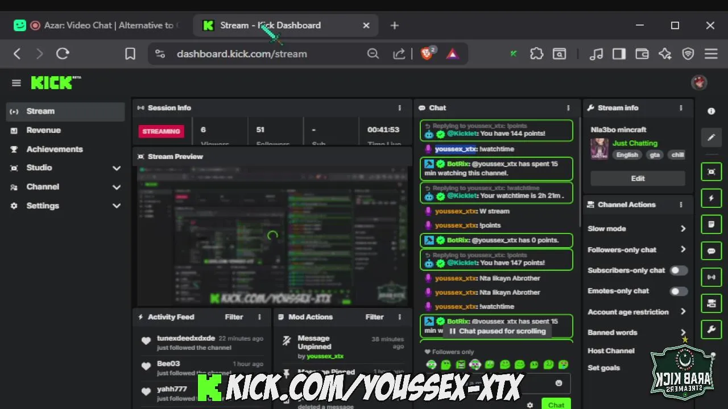The height and width of the screenshot is (409, 728).
Task: Open the page zoom magnifier icon
Action: coord(373,53)
